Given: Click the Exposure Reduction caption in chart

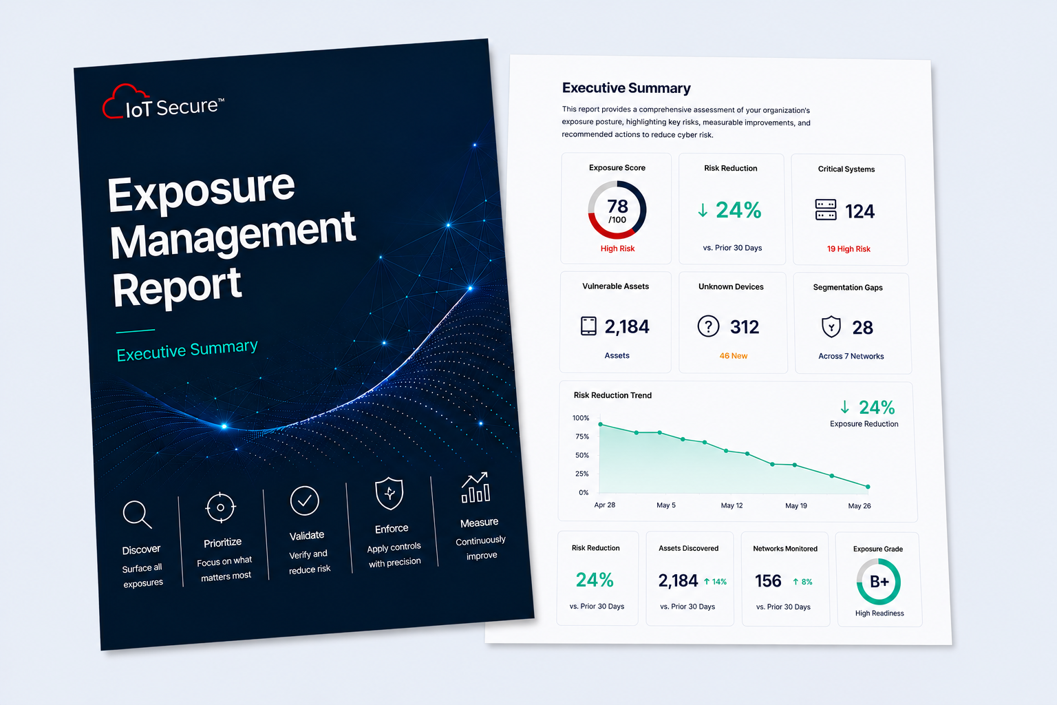Looking at the screenshot, I should 864,424.
